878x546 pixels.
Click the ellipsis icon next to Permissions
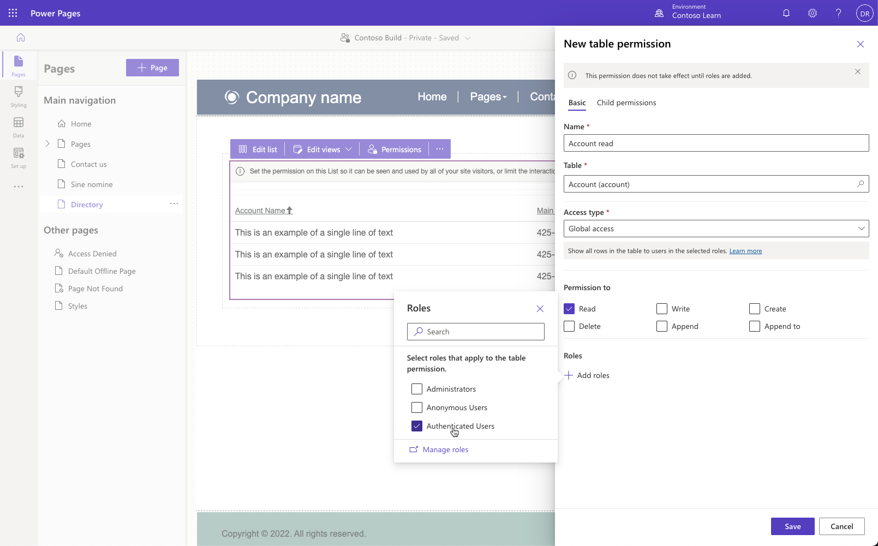click(x=440, y=148)
